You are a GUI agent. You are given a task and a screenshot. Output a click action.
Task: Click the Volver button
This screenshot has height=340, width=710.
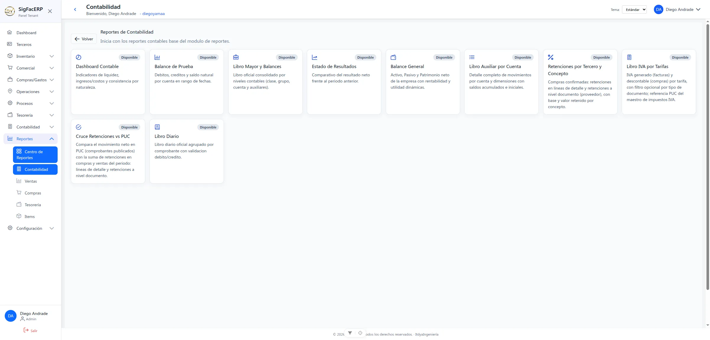(84, 39)
